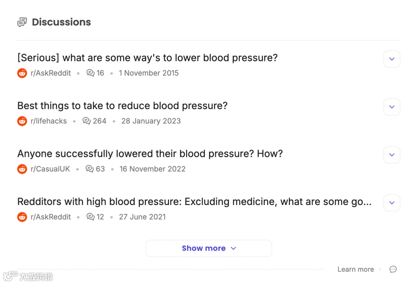
Task: Open "Anyone successfully lowered their blood pressure? How?"
Action: [150, 153]
